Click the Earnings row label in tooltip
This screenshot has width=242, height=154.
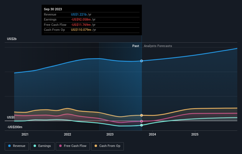pos(50,19)
